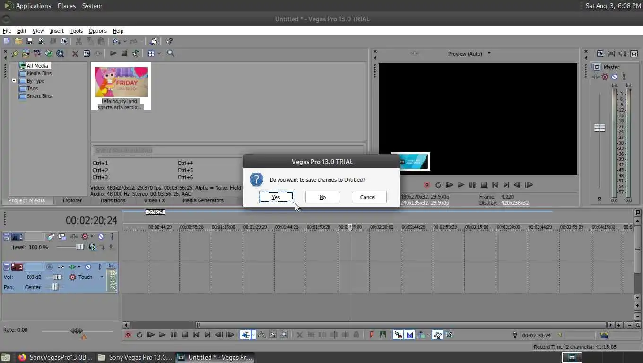The width and height of the screenshot is (643, 363).
Task: Click the pause button under video preview
Action: (472, 185)
